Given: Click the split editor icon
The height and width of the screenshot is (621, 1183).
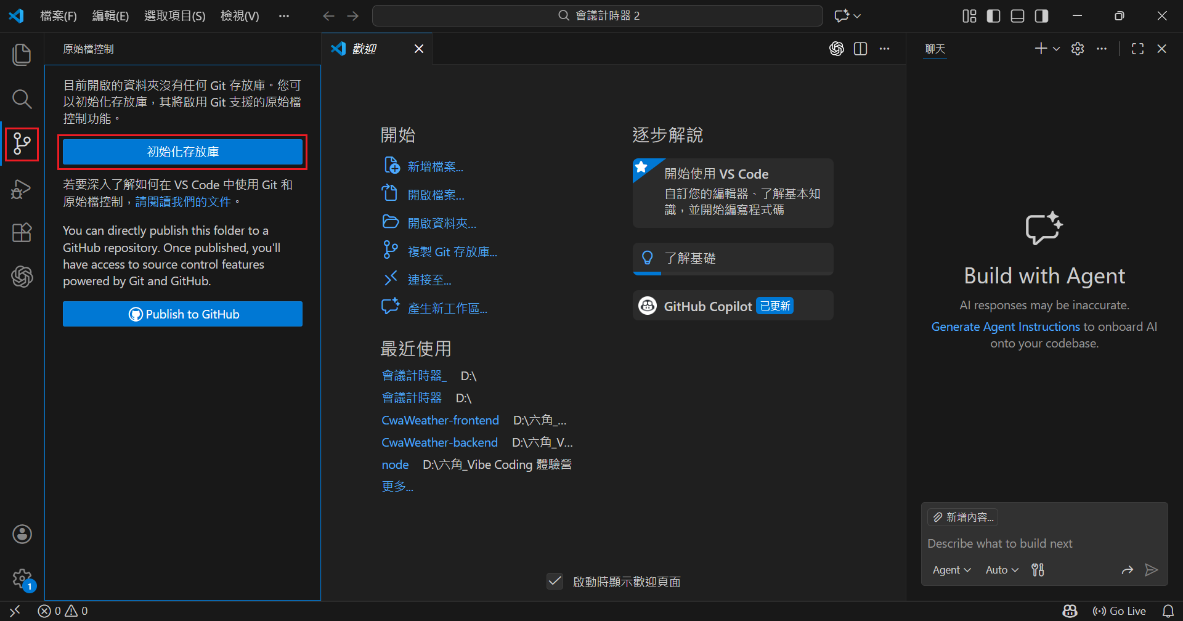Looking at the screenshot, I should [861, 49].
